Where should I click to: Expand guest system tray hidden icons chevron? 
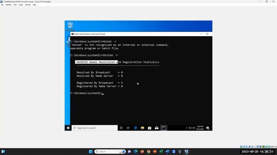coord(187,128)
